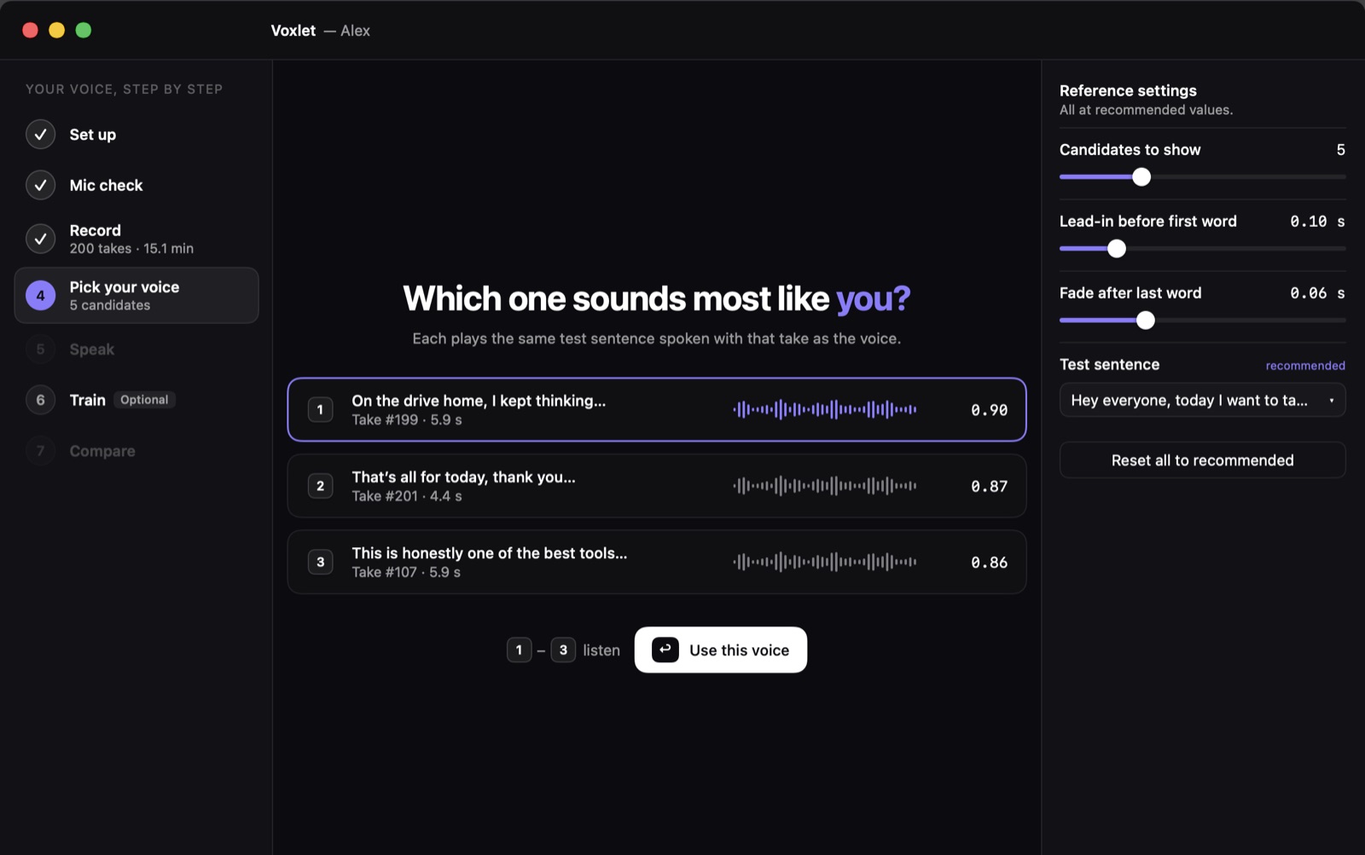Adjust the Candidates to show slider
Screen dimensions: 1365x855
[x=1141, y=177]
